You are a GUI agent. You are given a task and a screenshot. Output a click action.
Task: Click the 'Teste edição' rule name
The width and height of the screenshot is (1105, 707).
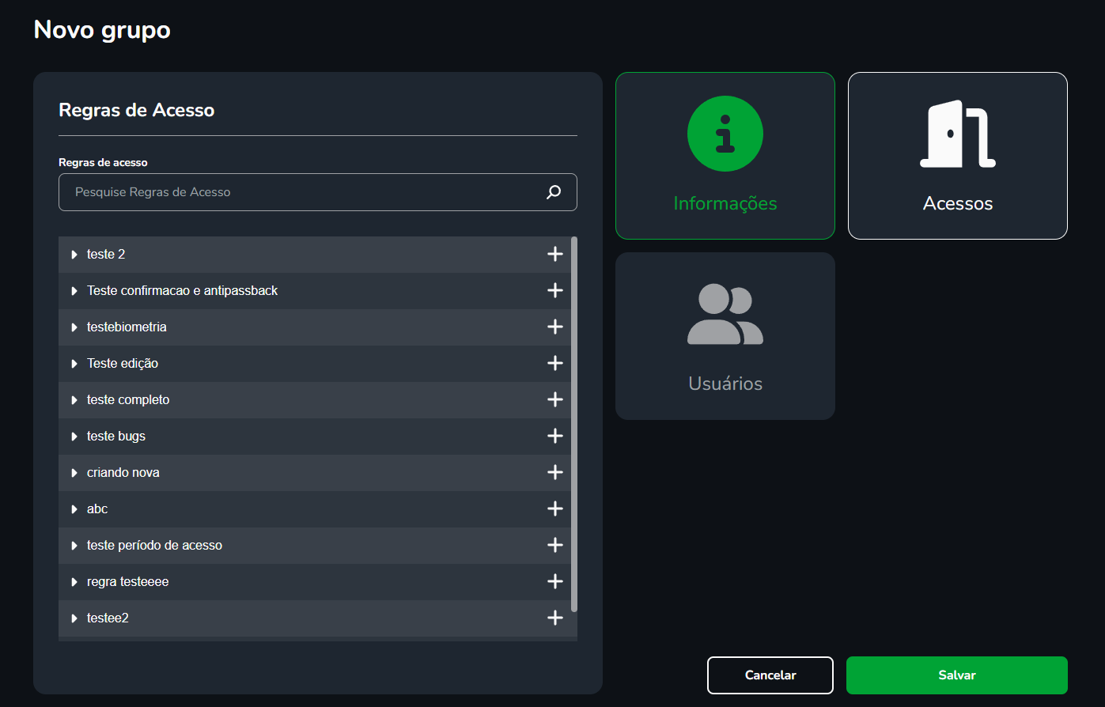click(x=123, y=364)
